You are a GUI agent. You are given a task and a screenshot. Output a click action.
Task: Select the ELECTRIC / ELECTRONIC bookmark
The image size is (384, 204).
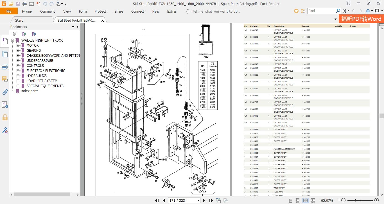[x=46, y=71]
